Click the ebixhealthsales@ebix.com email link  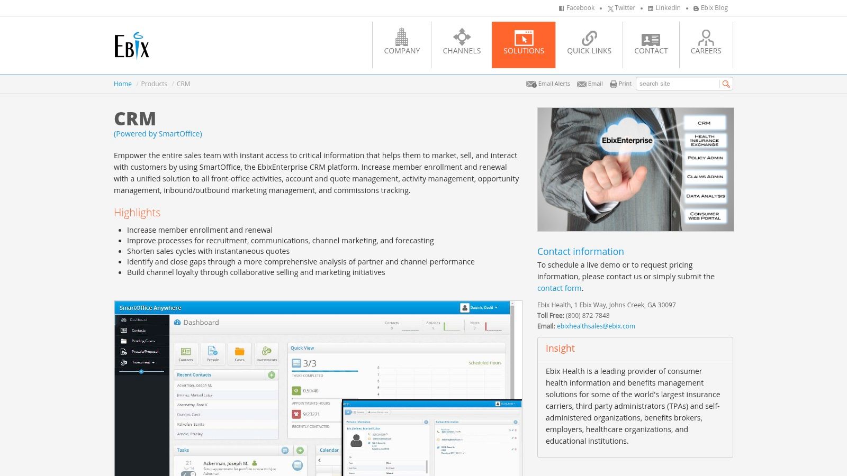click(x=596, y=326)
